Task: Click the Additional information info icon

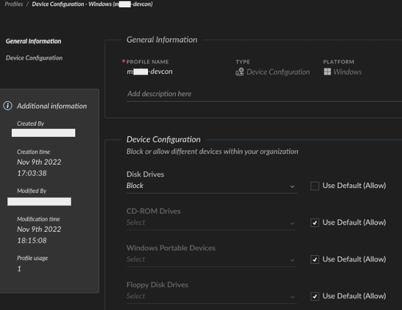Action: [8, 106]
